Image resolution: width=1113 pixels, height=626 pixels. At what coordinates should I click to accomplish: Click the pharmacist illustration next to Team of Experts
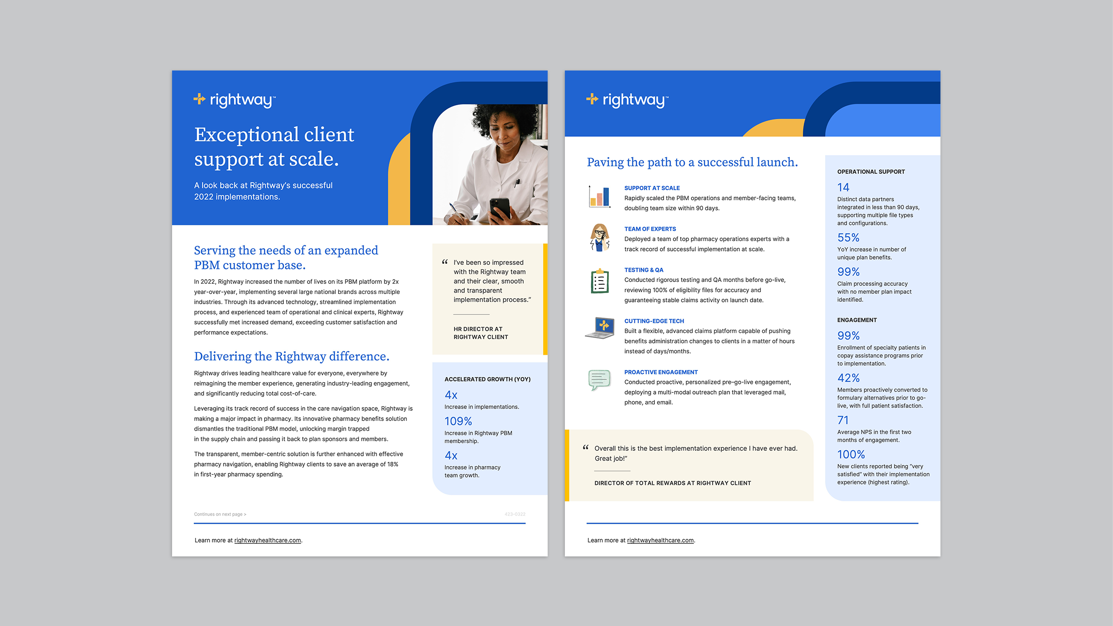click(x=599, y=238)
